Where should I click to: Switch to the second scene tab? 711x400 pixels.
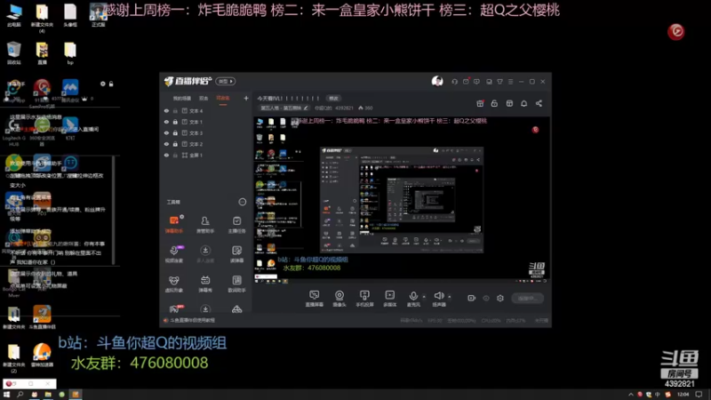[x=204, y=99]
